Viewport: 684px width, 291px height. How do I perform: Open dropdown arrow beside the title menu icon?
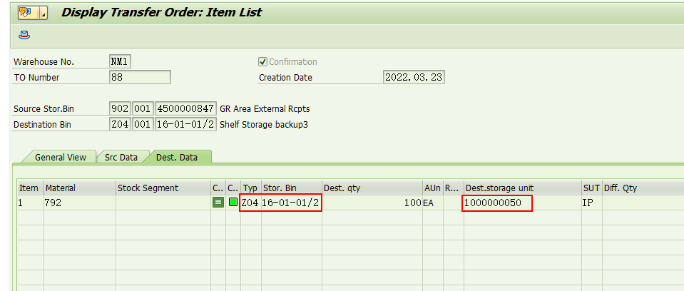41,12
